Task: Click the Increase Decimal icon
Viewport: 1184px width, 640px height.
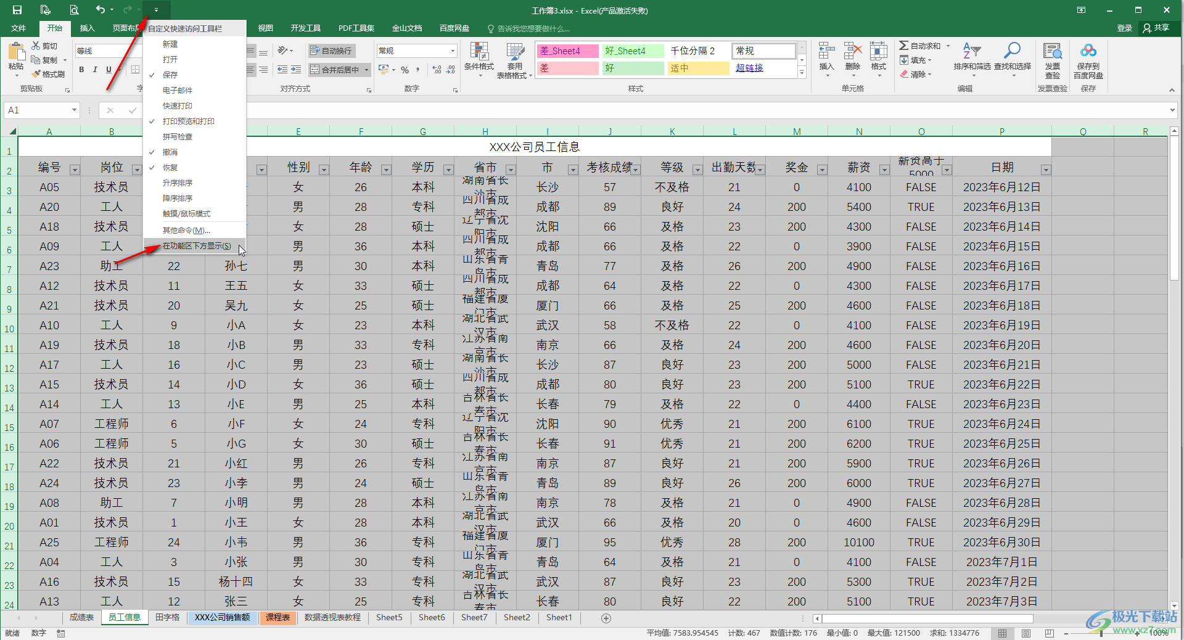Action: pos(437,70)
